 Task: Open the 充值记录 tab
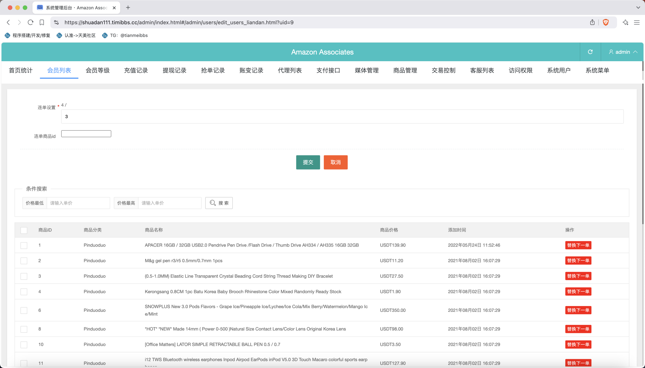coord(136,70)
